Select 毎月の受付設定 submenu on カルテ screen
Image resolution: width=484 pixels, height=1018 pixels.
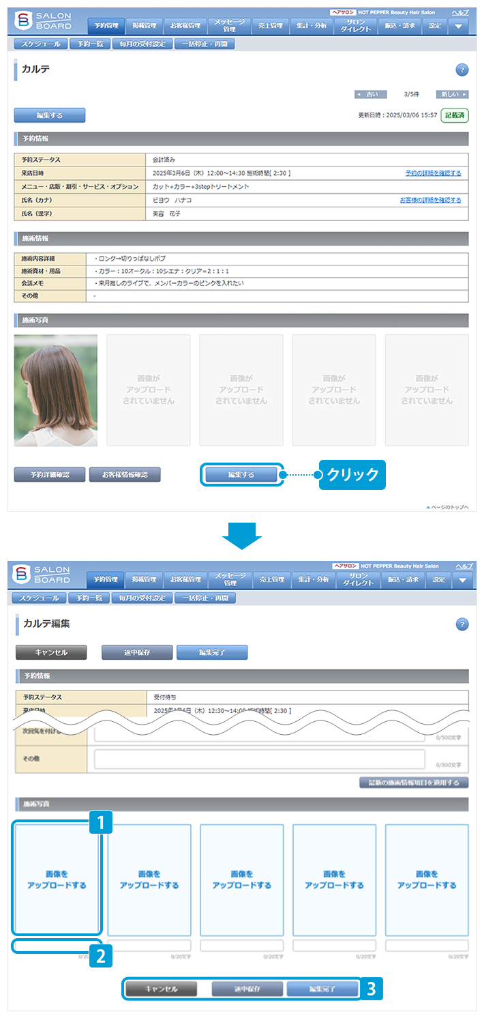[141, 44]
